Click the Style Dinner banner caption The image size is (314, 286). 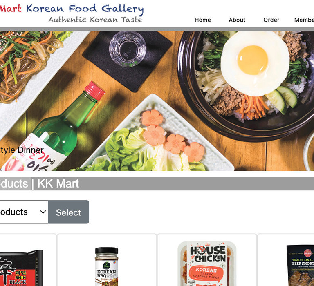tap(22, 150)
